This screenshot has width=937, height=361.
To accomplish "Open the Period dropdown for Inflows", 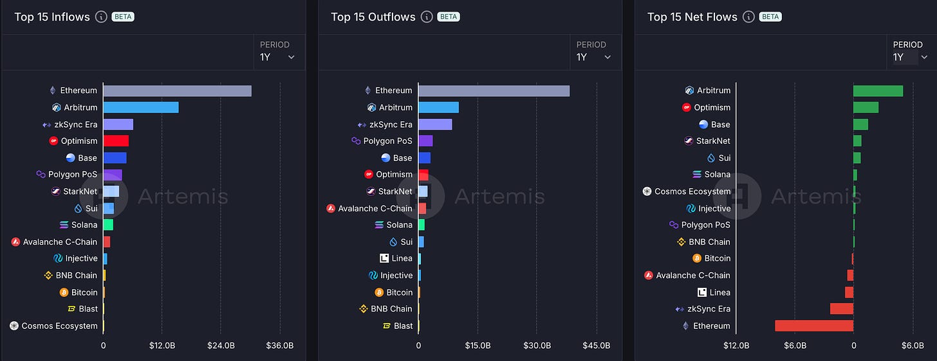I will pyautogui.click(x=277, y=51).
